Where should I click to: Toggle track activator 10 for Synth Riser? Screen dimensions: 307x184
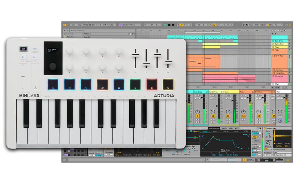[213, 116]
